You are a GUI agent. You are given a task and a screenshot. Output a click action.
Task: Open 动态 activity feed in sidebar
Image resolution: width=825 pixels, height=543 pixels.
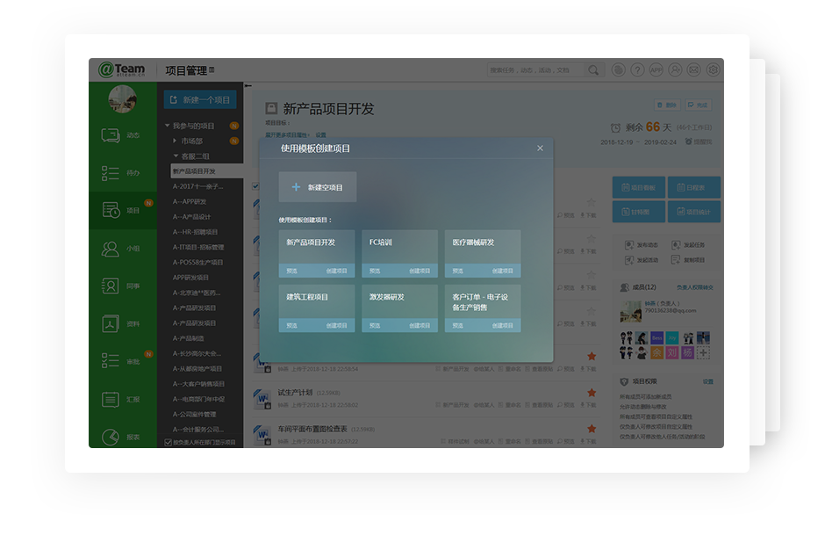[121, 135]
